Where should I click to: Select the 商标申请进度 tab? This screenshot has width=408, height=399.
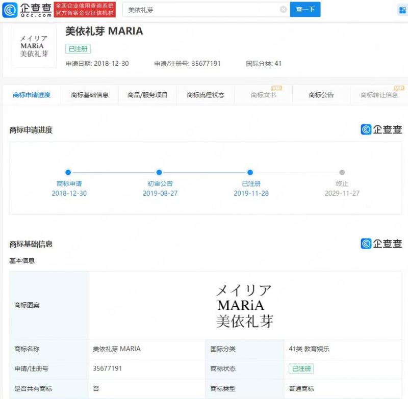pos(32,95)
